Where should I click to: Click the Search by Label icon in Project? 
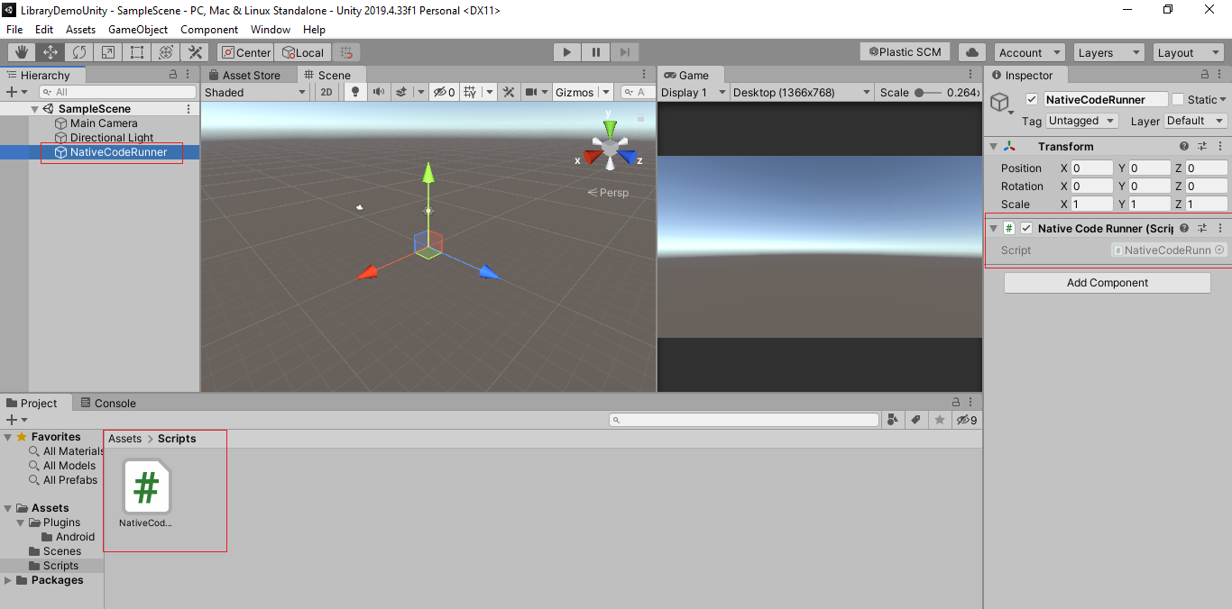tap(916, 420)
